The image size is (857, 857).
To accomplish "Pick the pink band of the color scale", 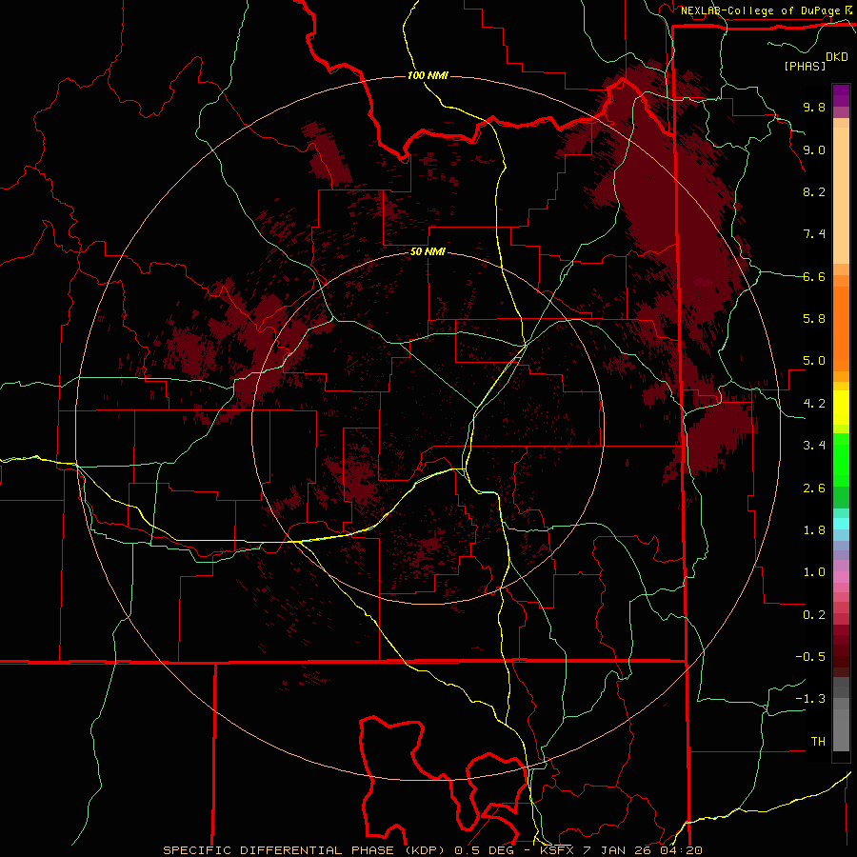I will tap(841, 577).
